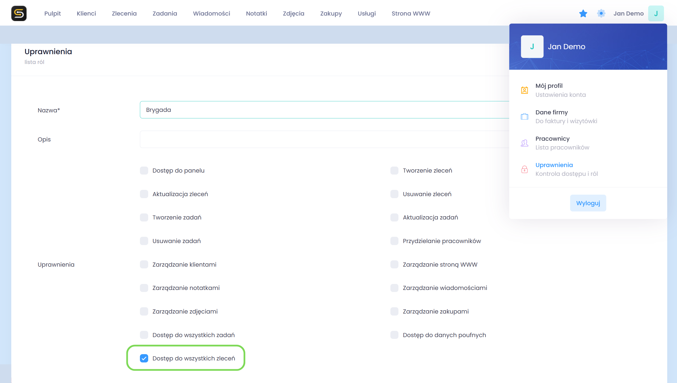Open Pracownicy employee list link
This screenshot has height=383, width=677.
[x=562, y=143]
